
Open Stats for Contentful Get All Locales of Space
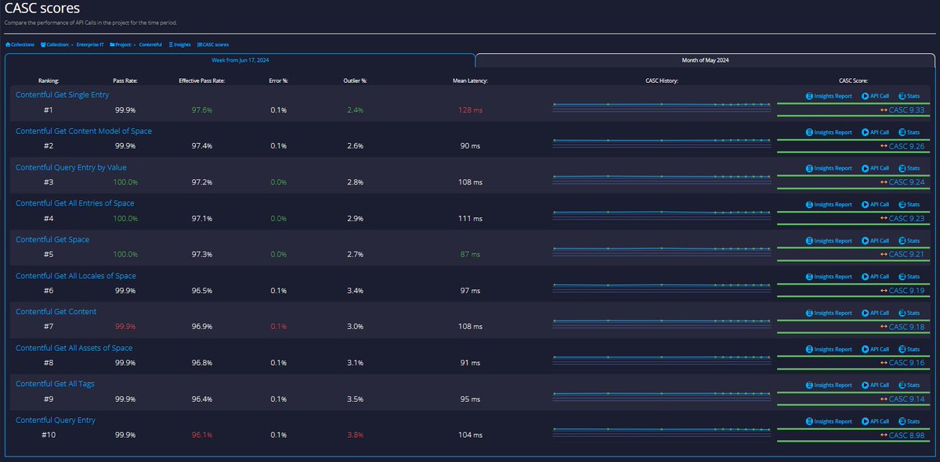[x=908, y=277]
